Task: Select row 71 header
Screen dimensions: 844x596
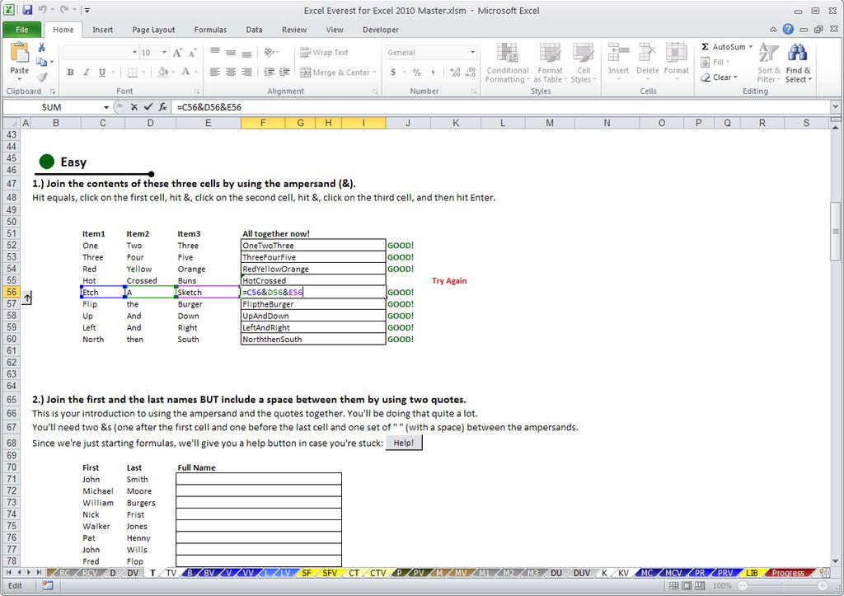Action: pyautogui.click(x=12, y=479)
